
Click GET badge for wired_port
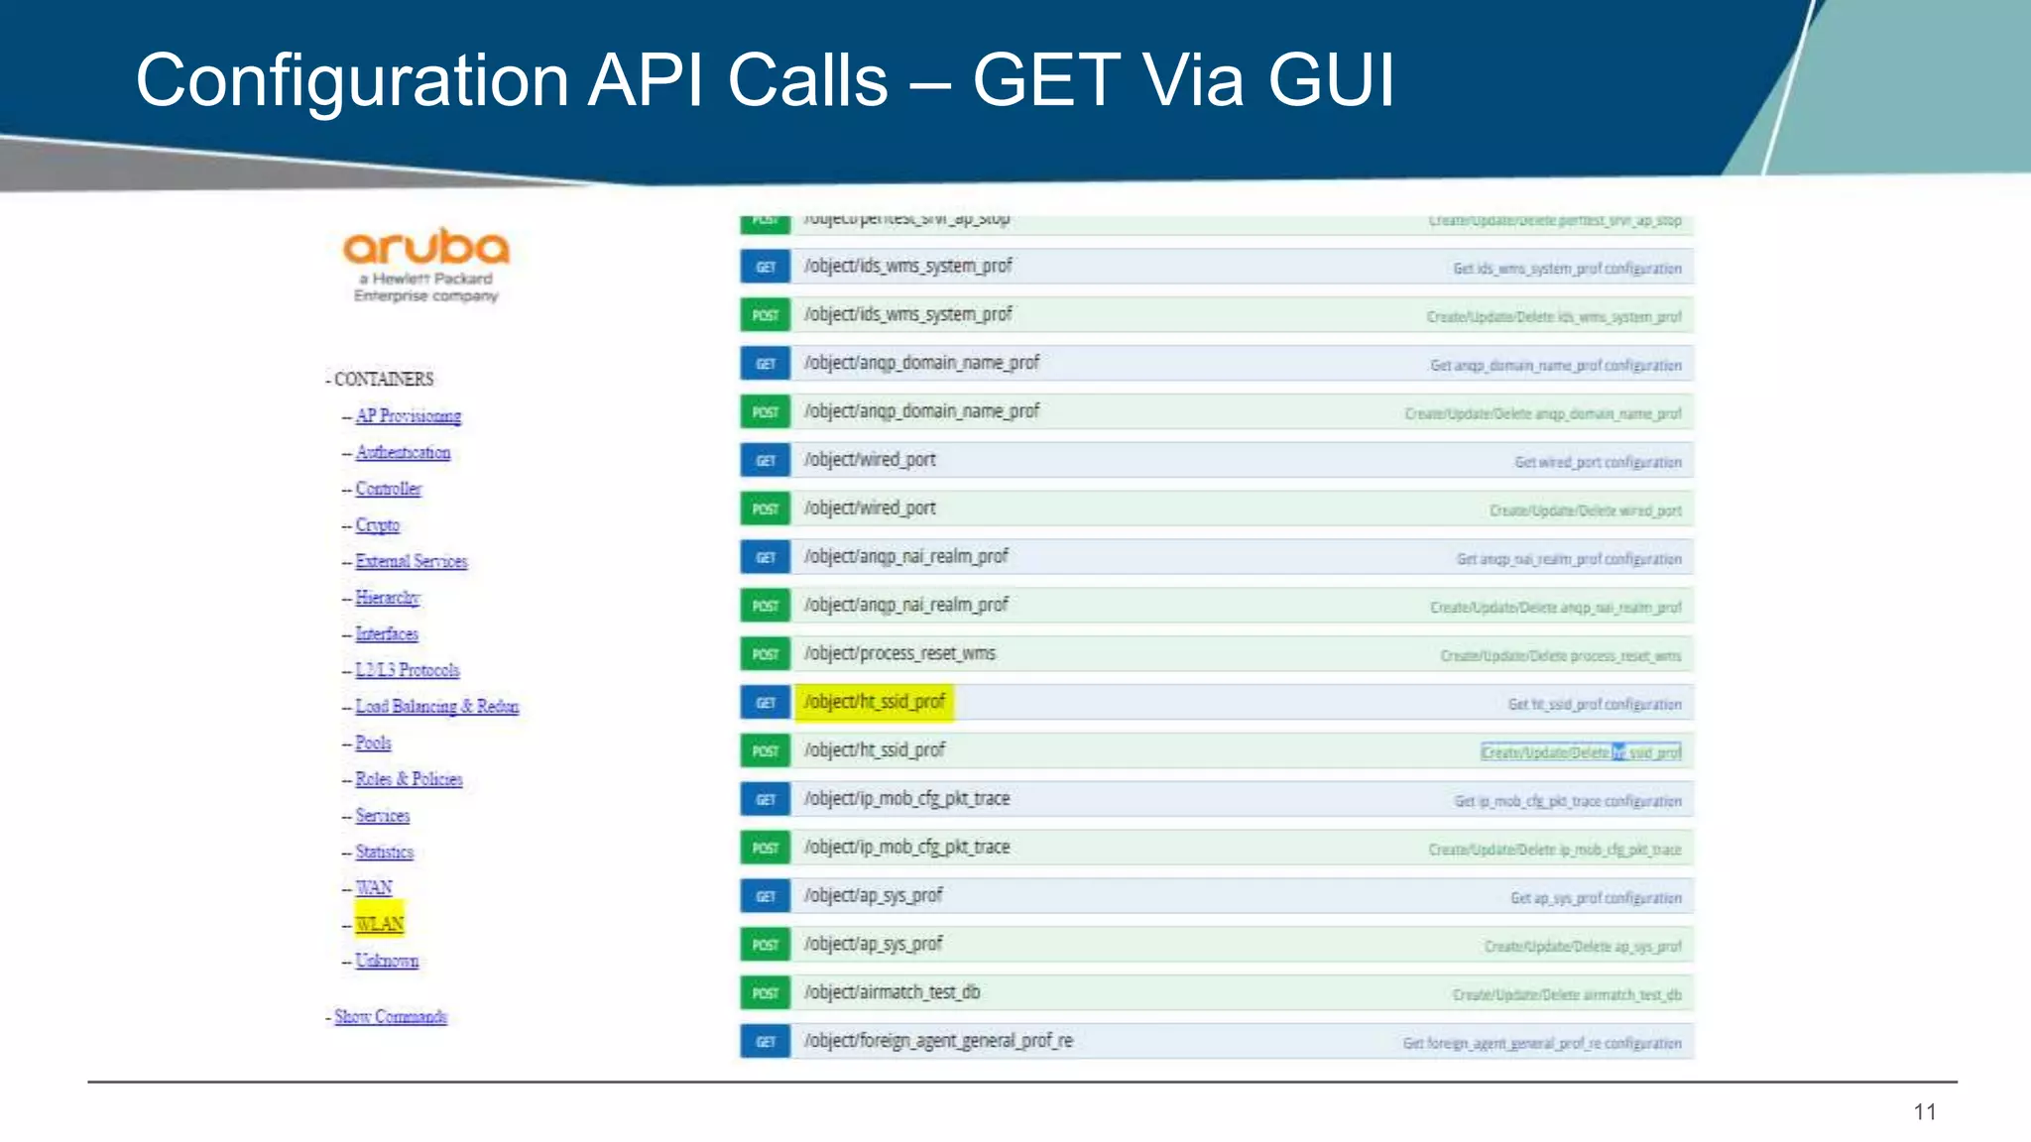[765, 461]
